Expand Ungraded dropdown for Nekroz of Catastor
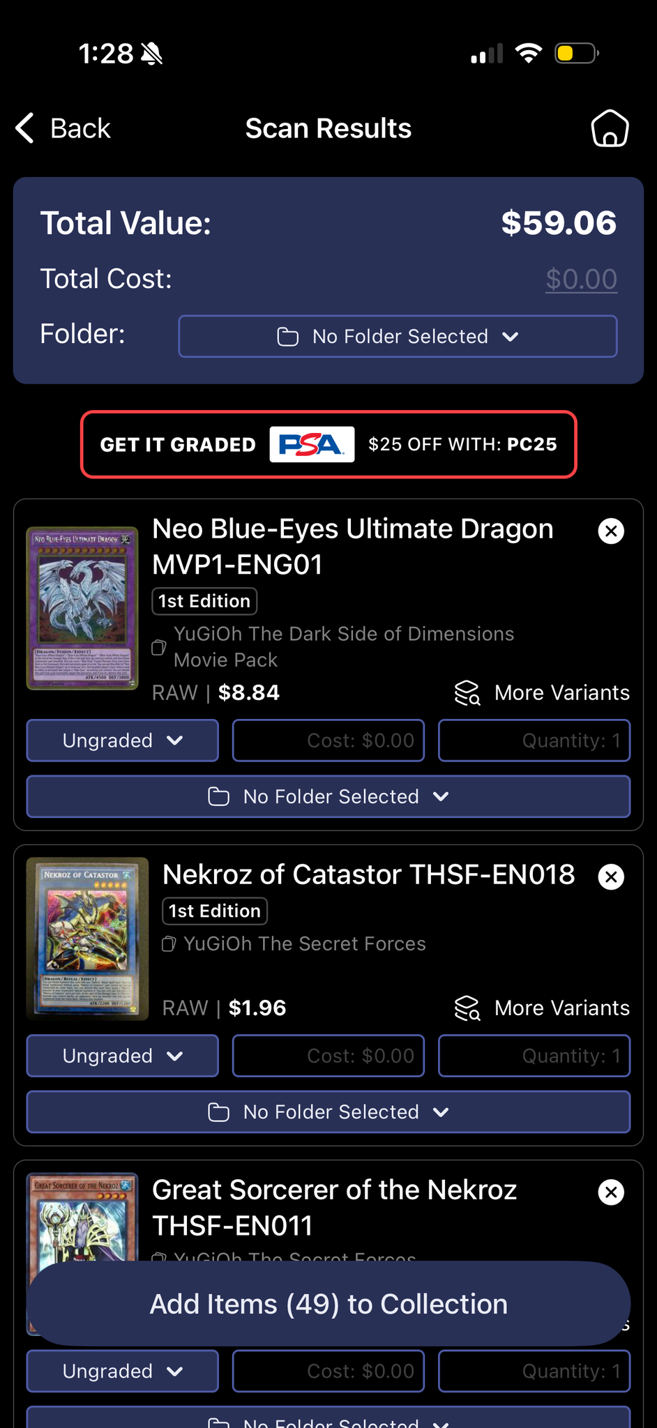Screen dimensions: 657x1428 pos(122,1056)
